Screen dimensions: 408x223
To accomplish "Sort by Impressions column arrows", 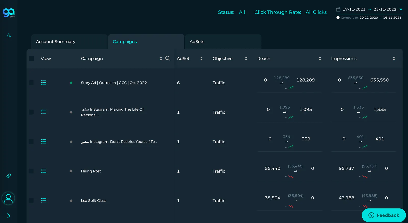I will tap(394, 58).
